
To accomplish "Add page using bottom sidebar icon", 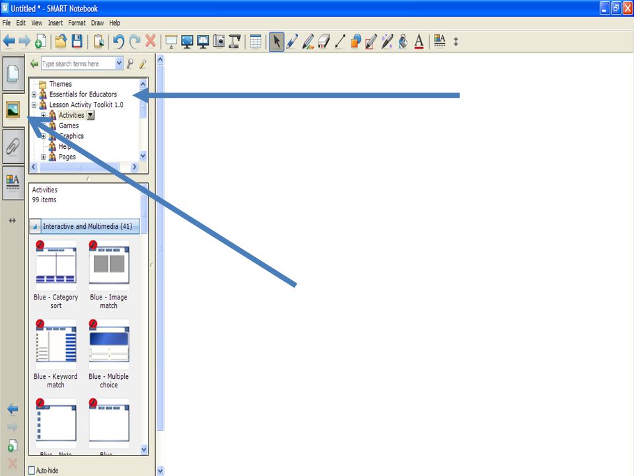I will (x=13, y=446).
